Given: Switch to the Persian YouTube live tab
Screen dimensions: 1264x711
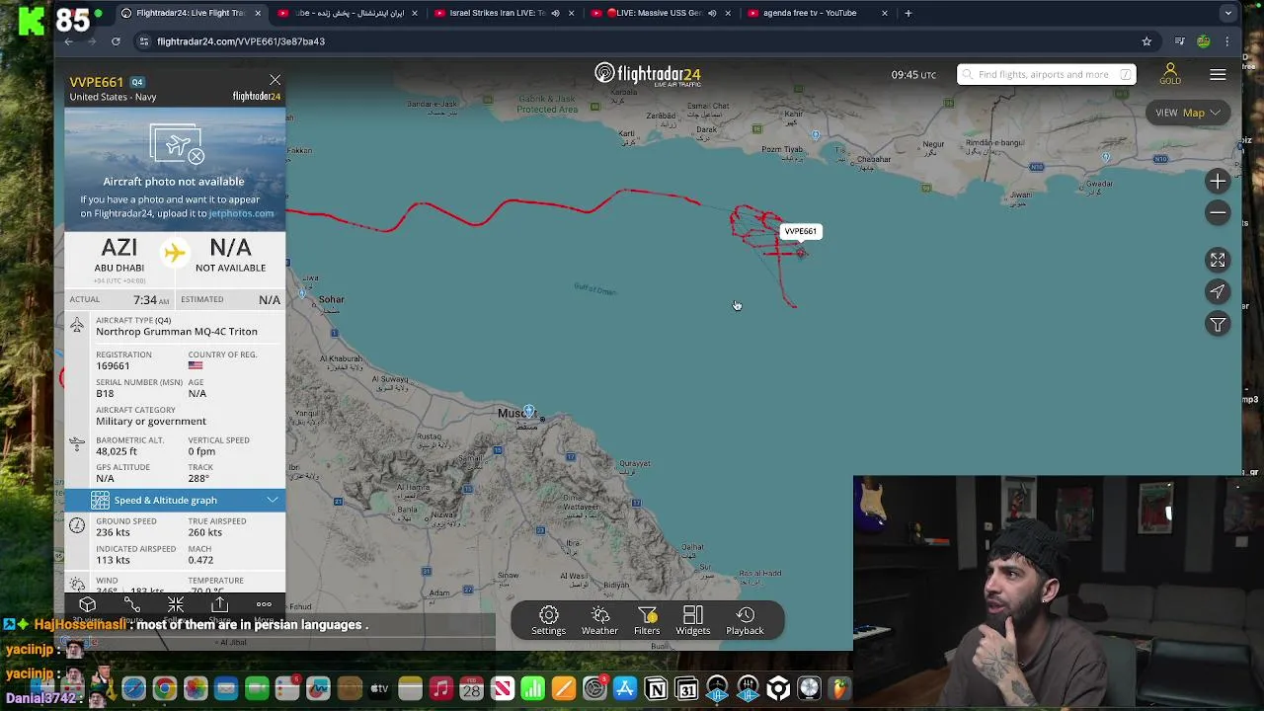Looking at the screenshot, I should [x=347, y=13].
